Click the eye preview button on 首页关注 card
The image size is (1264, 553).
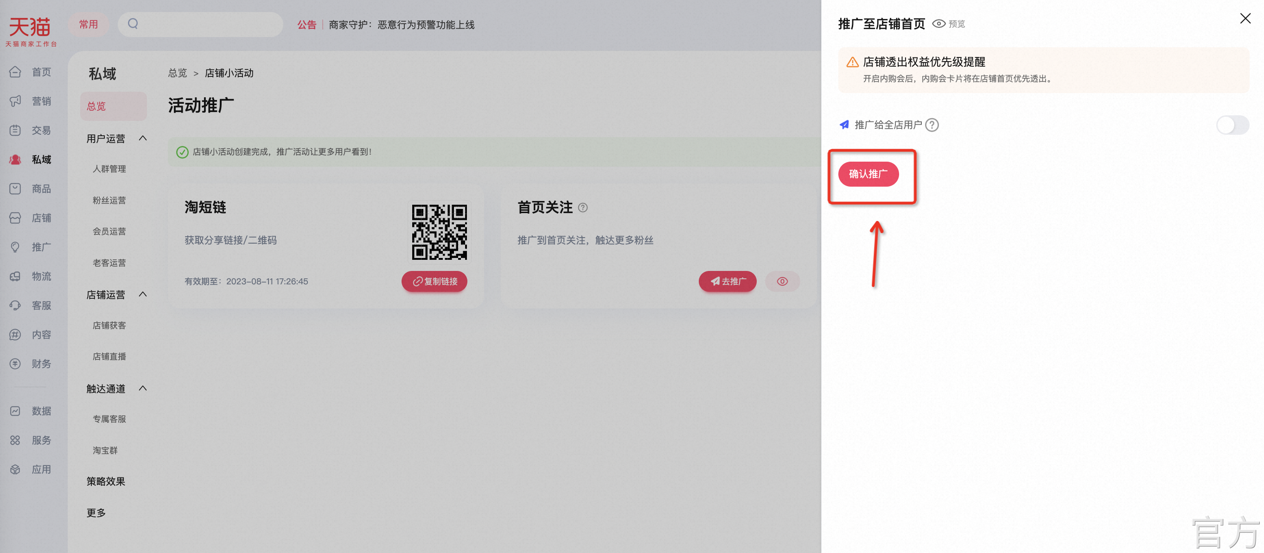[x=782, y=282]
